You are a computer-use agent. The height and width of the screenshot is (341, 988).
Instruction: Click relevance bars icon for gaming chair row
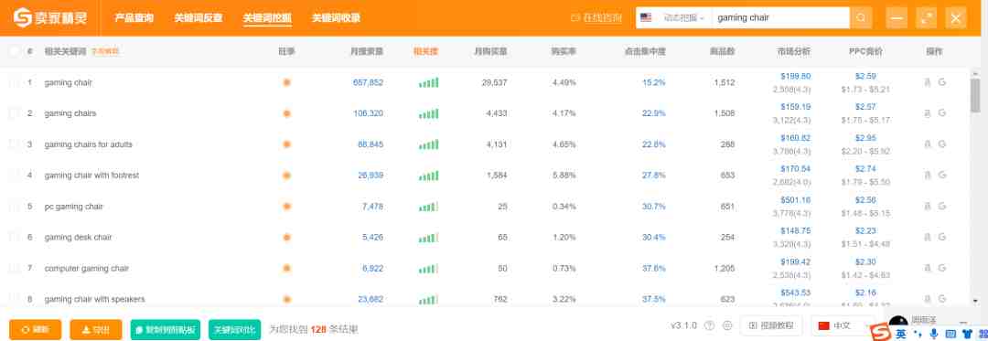pyautogui.click(x=428, y=82)
